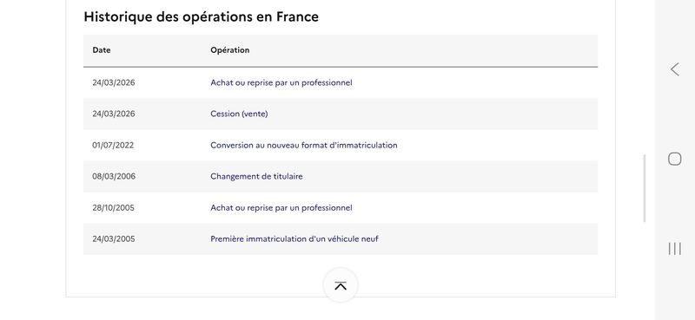Open 2005 'Achat ou reprise par un professionnel'

click(x=281, y=207)
